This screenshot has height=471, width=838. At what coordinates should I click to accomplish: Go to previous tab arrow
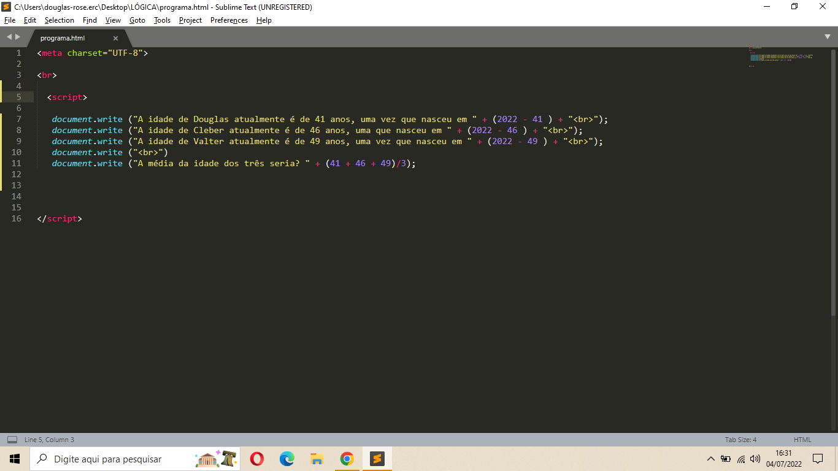coord(9,37)
